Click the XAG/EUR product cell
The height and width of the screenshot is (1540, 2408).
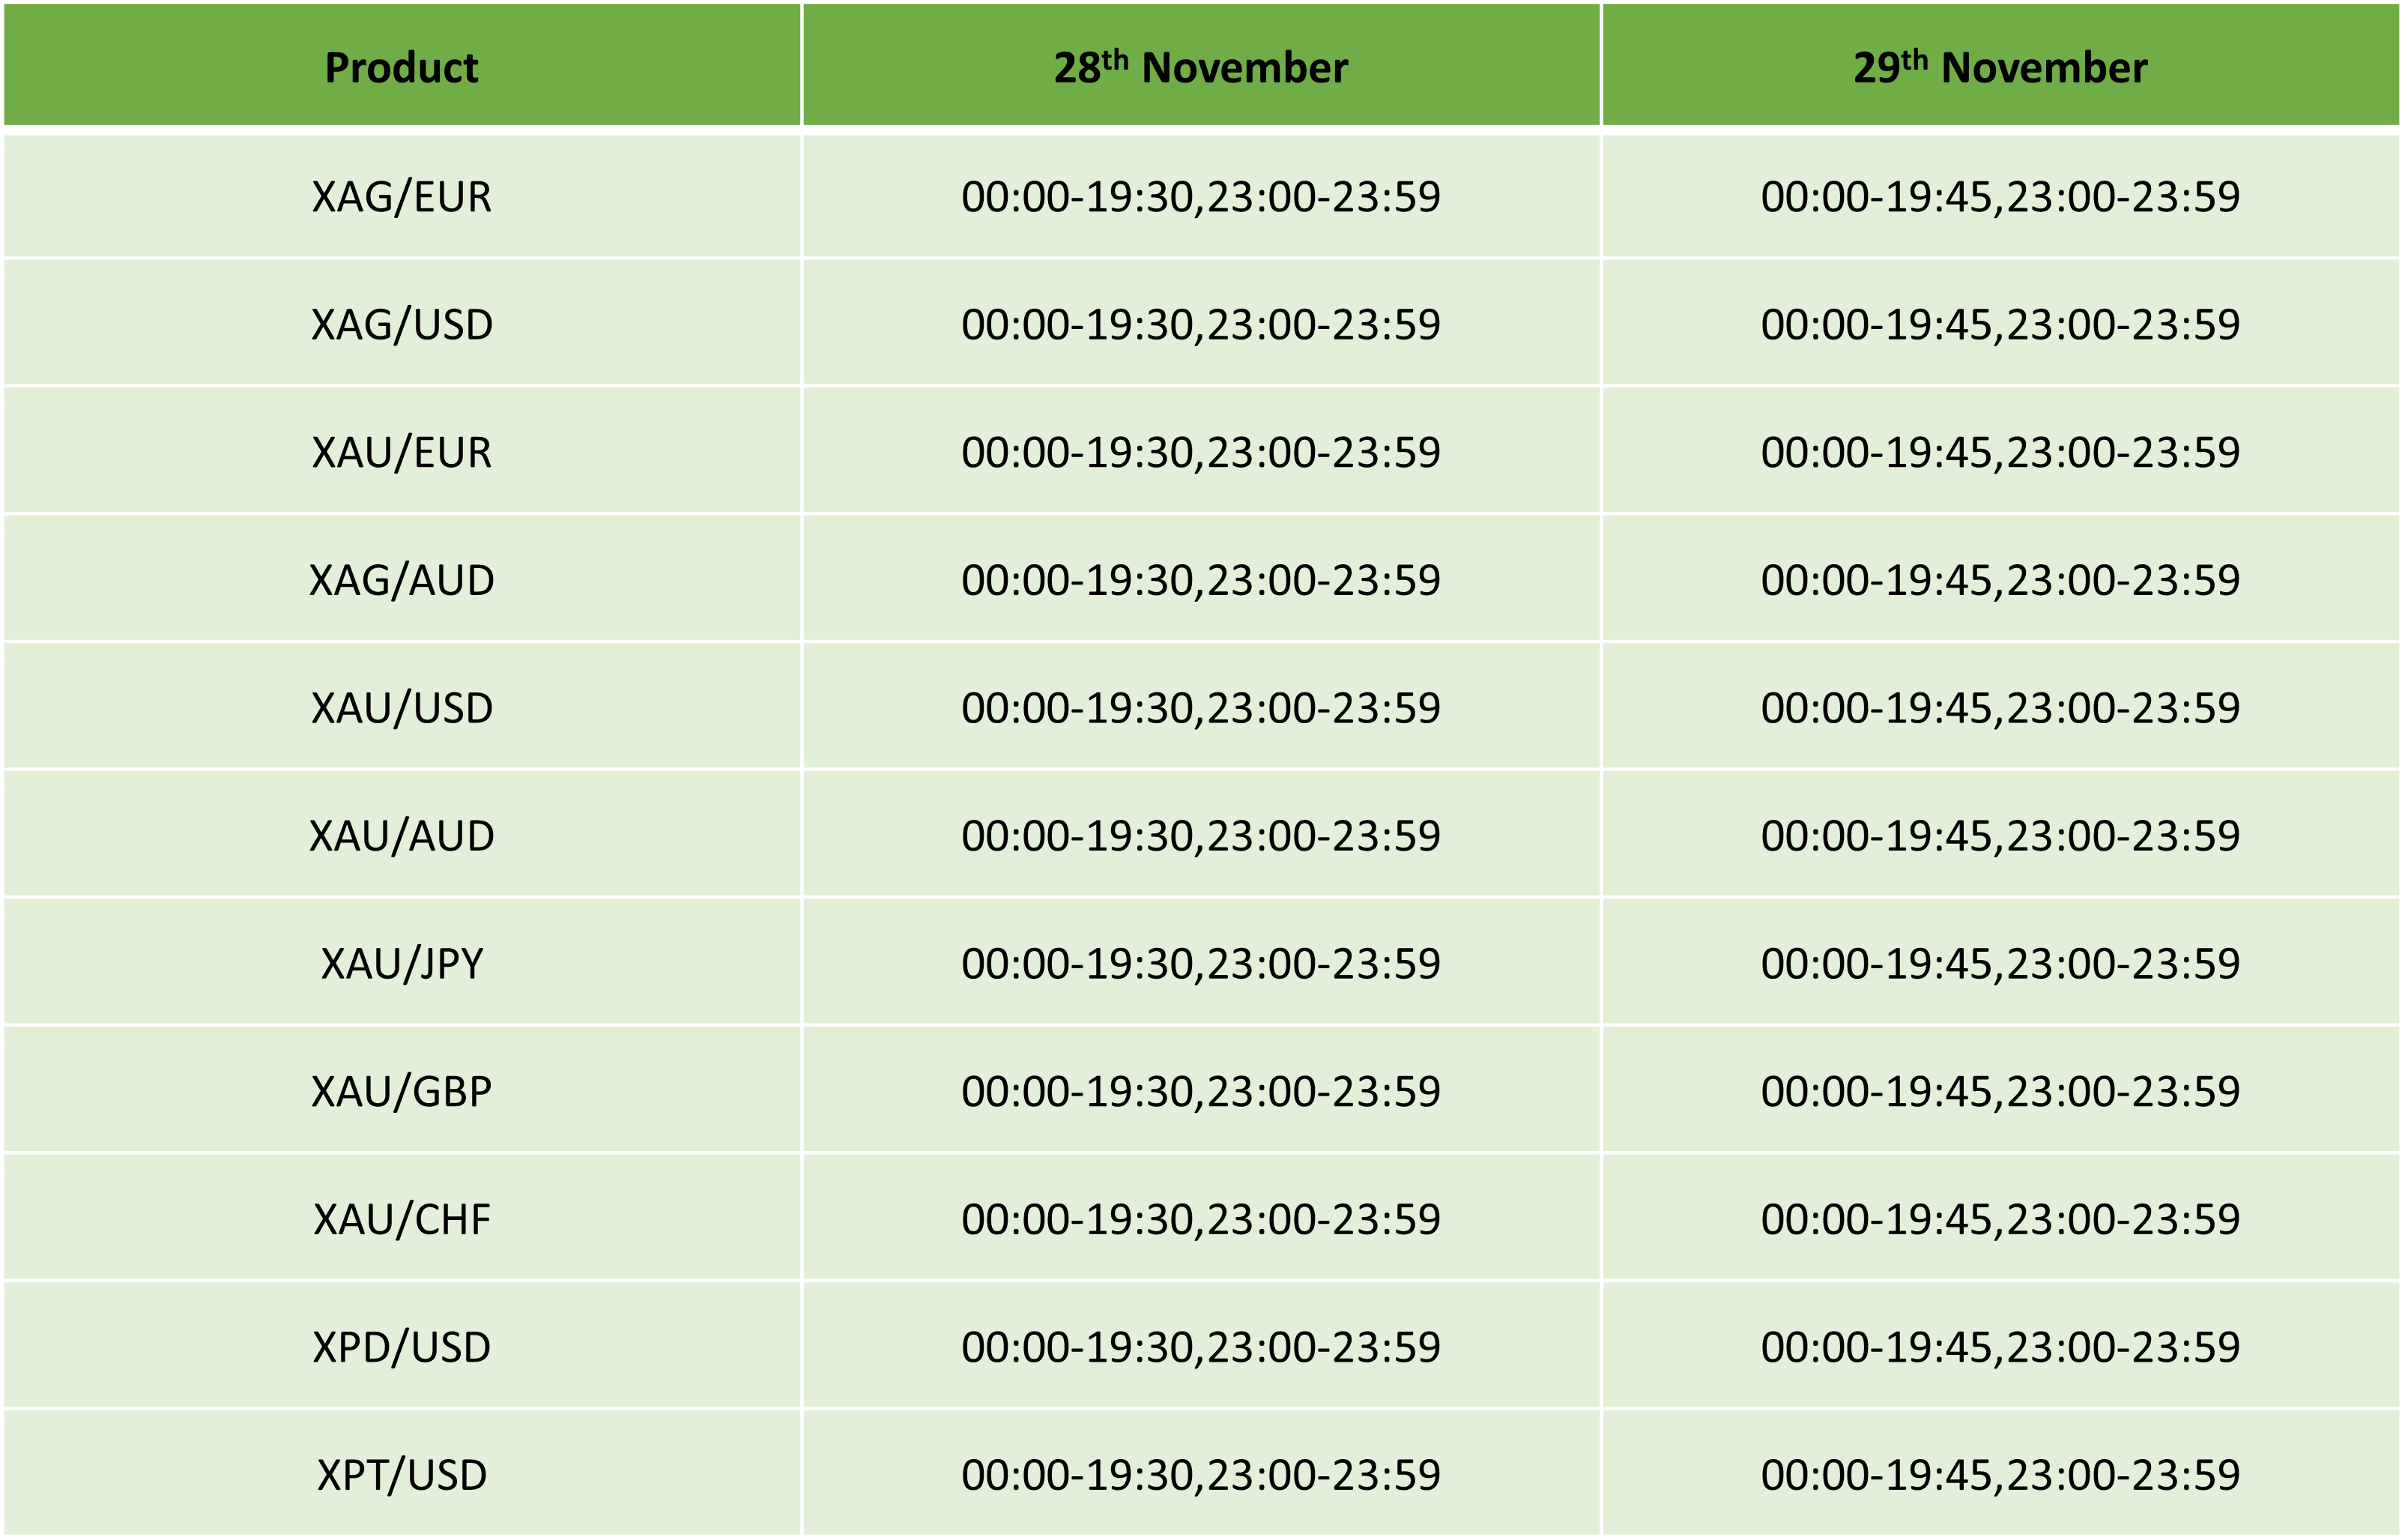(401, 196)
